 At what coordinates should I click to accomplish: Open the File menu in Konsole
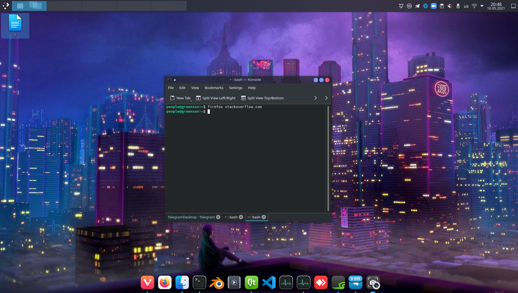(x=171, y=88)
